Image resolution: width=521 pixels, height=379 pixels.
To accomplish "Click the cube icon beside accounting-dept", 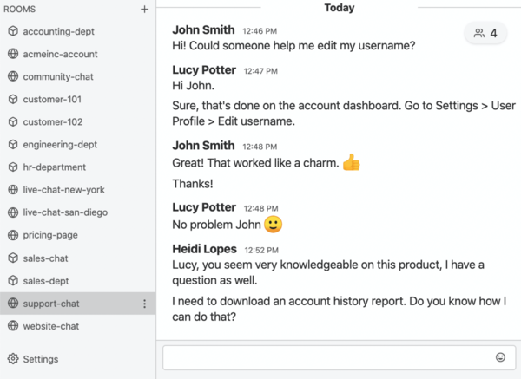I will [13, 31].
